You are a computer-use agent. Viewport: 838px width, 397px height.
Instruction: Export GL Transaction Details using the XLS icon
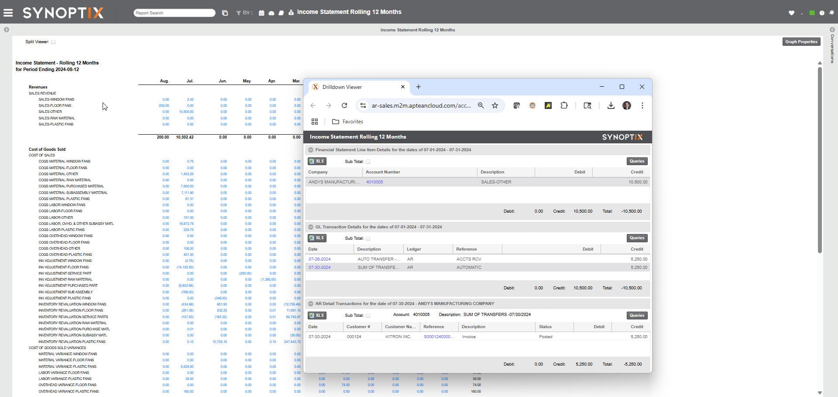pyautogui.click(x=317, y=238)
